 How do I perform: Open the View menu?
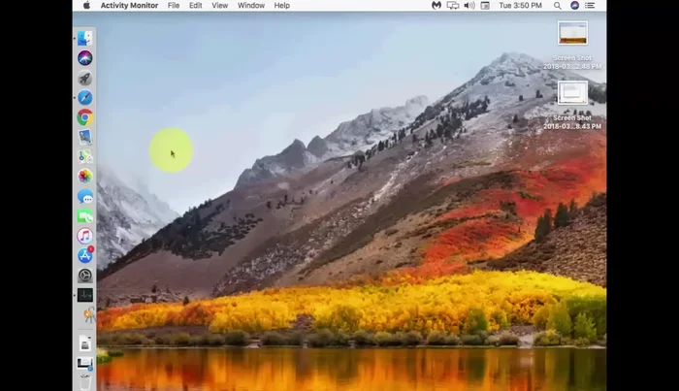[220, 6]
